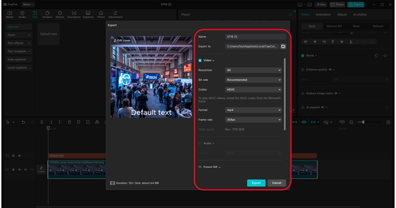
Task: Mute the video track with the speaker icon
Action: tap(26, 169)
